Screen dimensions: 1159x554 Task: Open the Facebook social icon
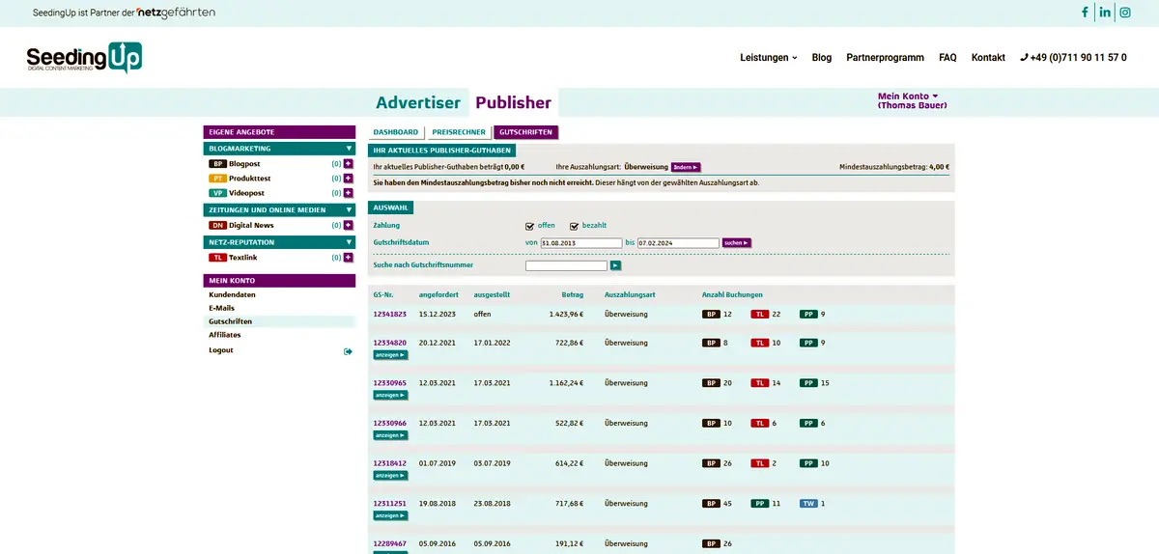click(1085, 13)
